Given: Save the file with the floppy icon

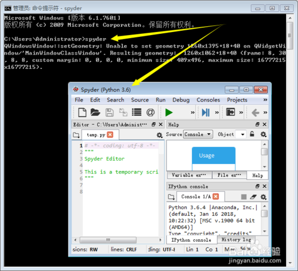Looking at the screenshot, I should click(x=110, y=112).
